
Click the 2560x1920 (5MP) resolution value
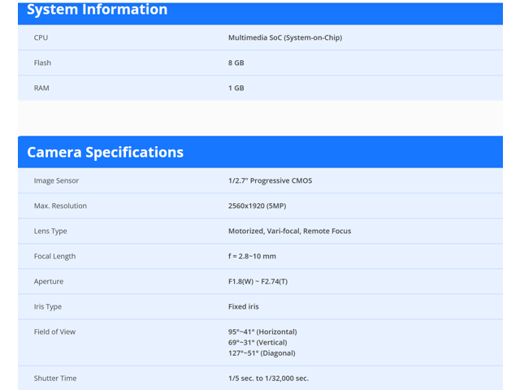(x=262, y=206)
